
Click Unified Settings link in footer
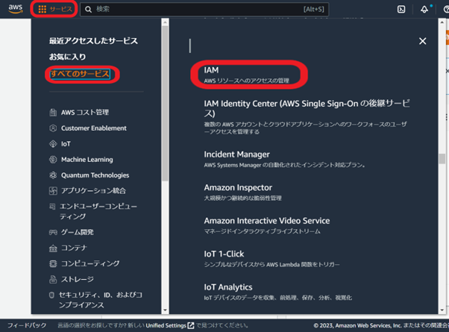point(166,325)
